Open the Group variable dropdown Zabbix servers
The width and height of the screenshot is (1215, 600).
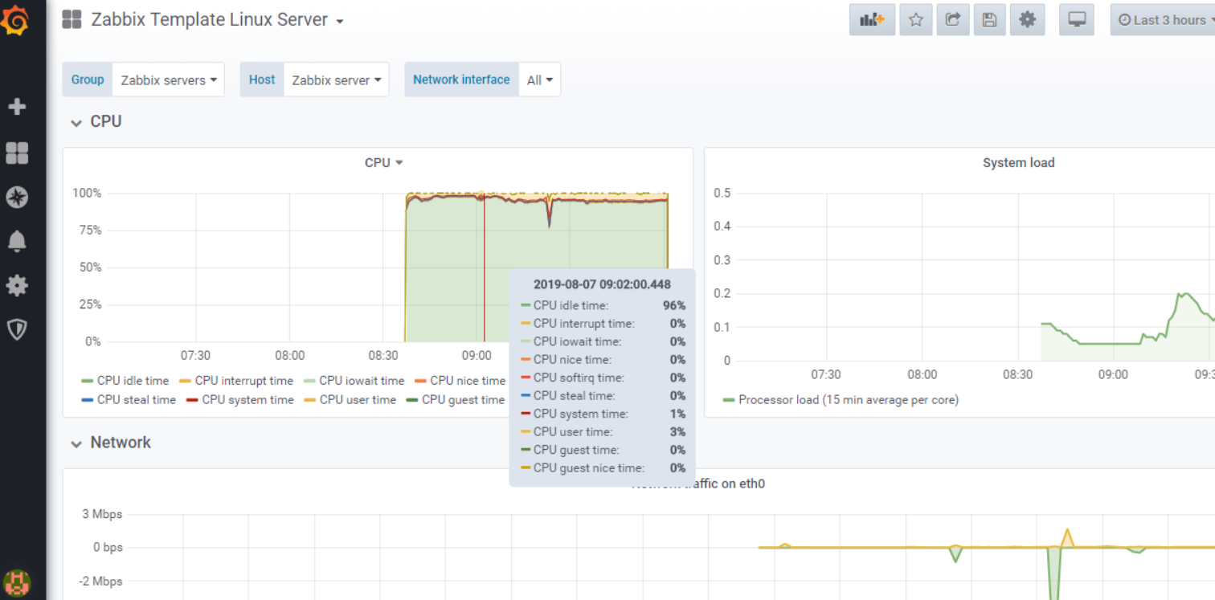click(x=169, y=80)
